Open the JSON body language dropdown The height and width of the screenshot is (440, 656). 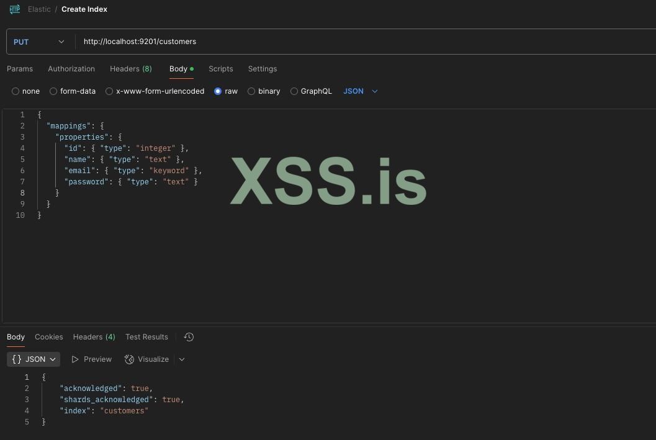[360, 91]
